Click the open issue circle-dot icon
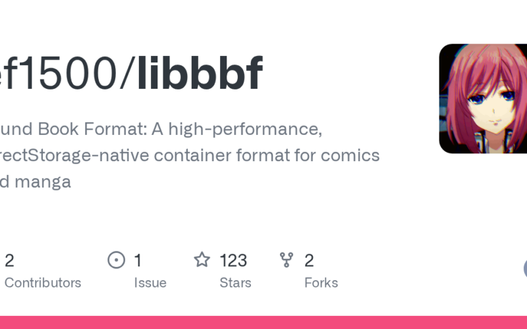The width and height of the screenshot is (527, 329). point(116,261)
